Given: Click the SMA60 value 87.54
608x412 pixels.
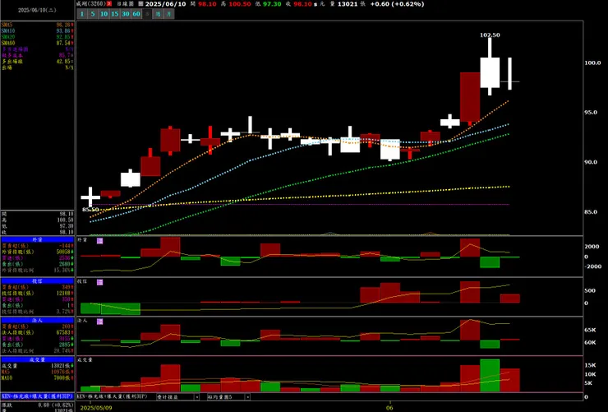Looking at the screenshot, I should click(x=64, y=43).
